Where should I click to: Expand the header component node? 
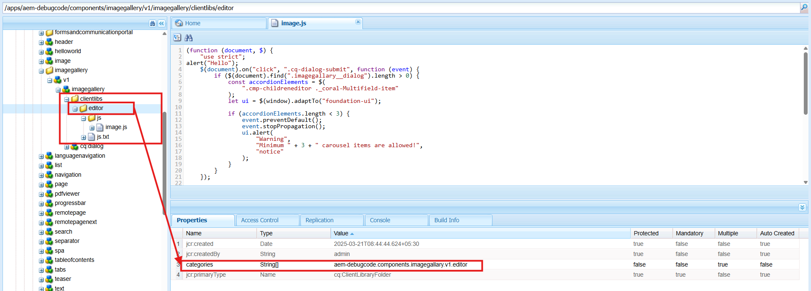41,43
